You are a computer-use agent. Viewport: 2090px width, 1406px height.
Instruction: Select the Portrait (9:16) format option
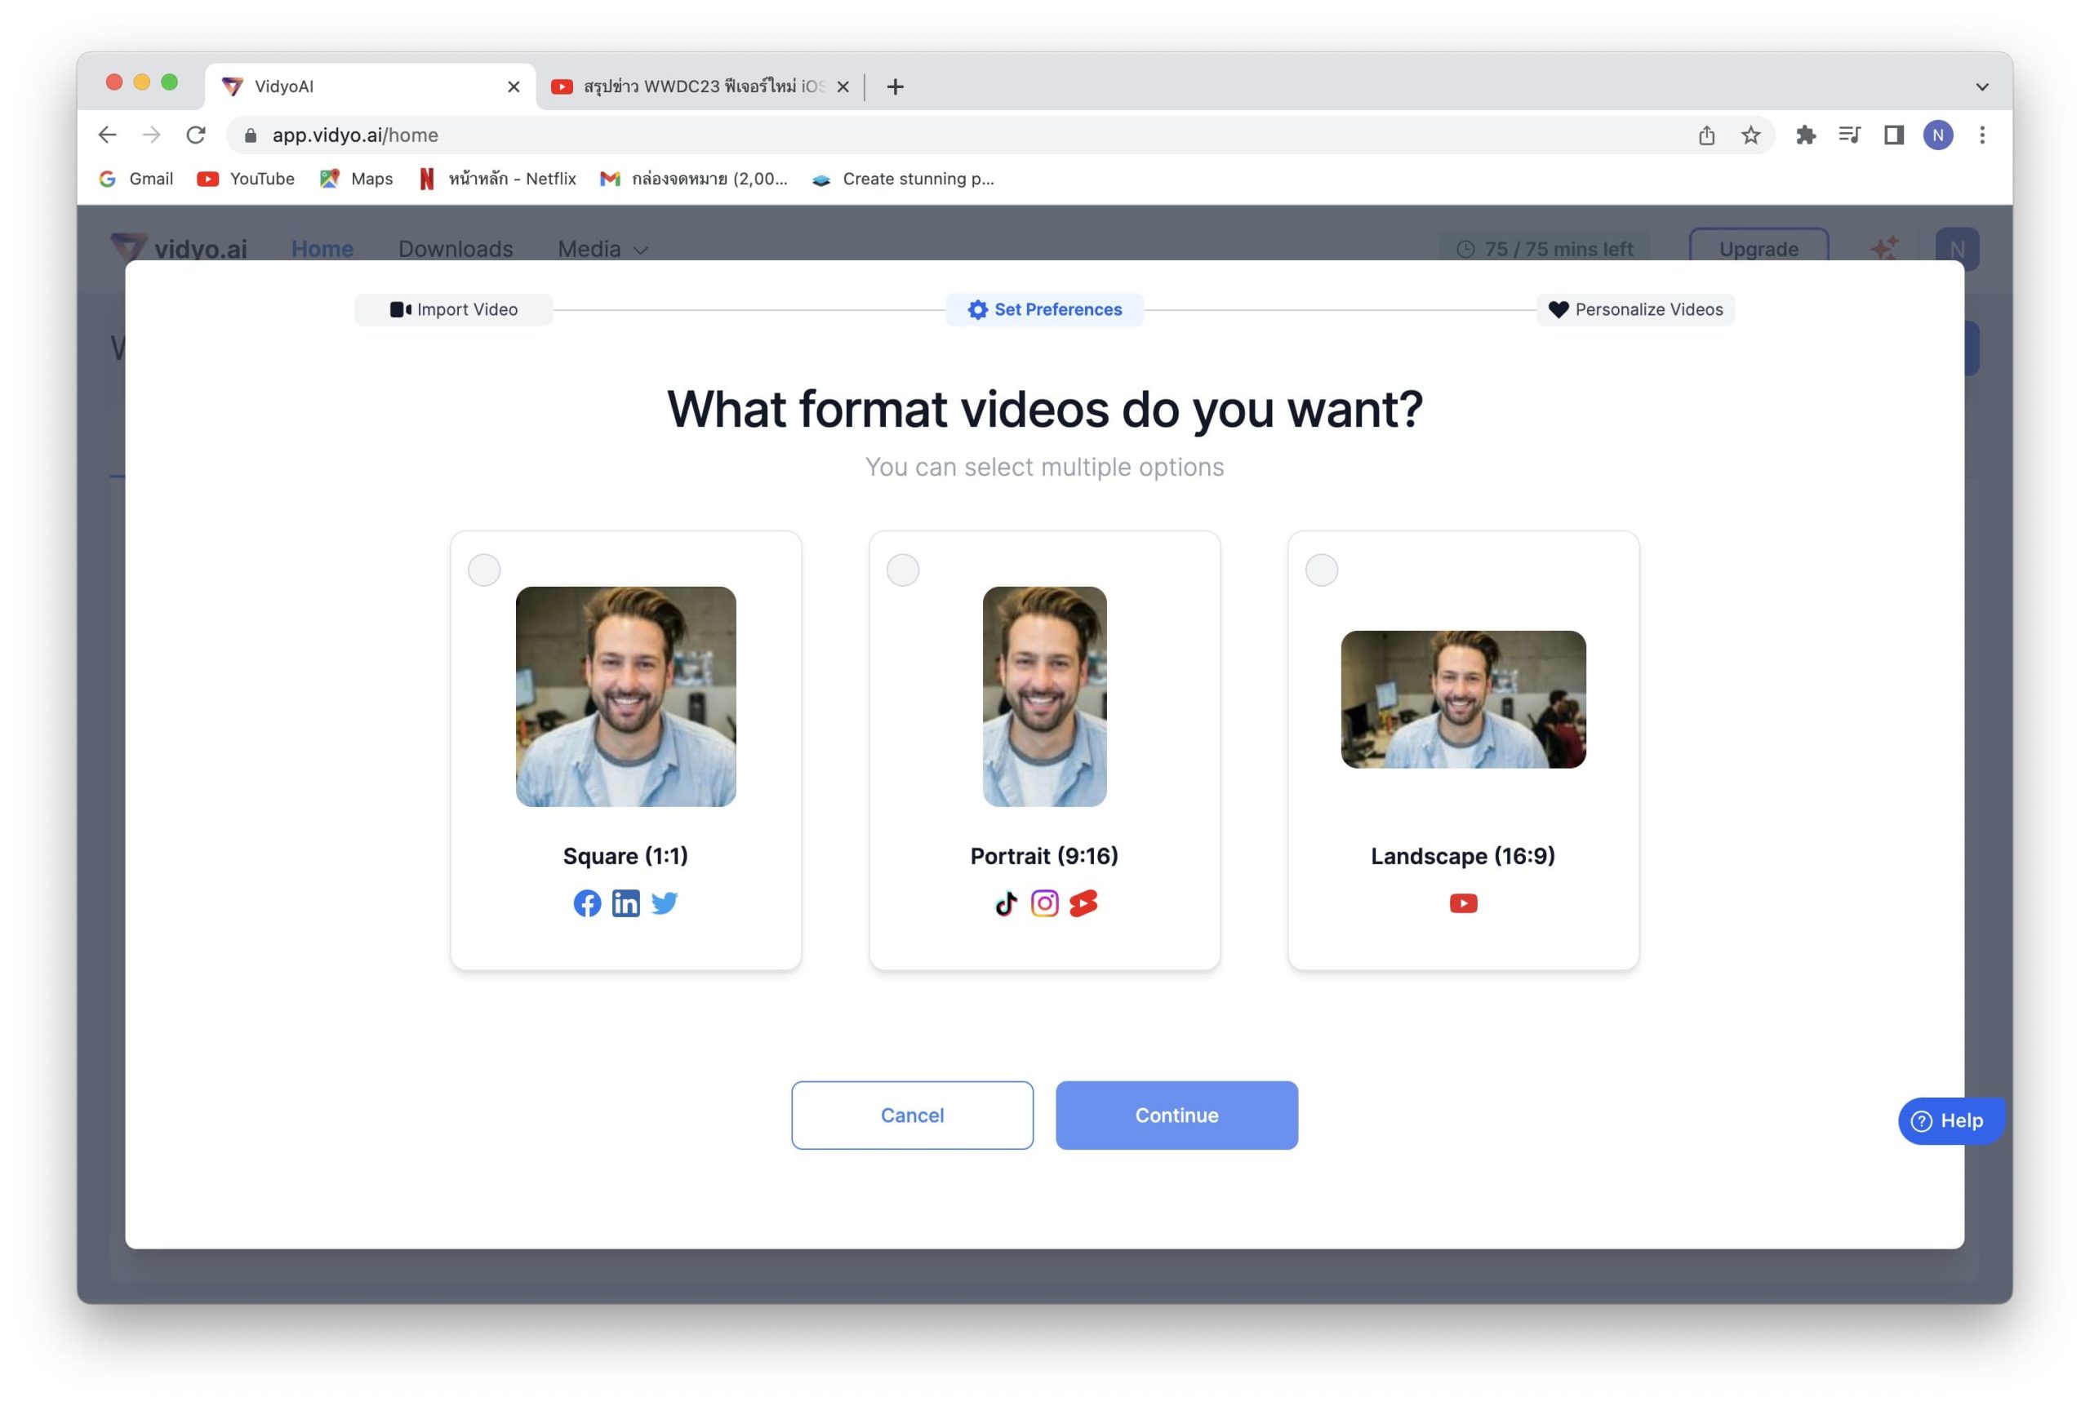902,570
